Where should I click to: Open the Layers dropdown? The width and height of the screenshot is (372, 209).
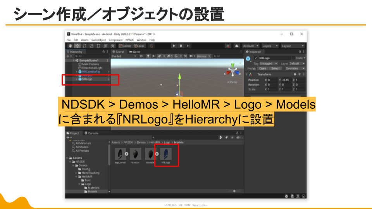(x=270, y=46)
